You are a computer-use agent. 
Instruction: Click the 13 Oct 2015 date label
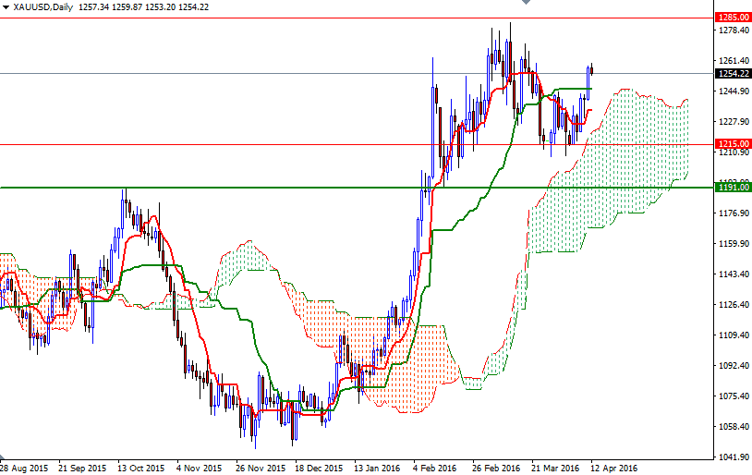(x=141, y=468)
